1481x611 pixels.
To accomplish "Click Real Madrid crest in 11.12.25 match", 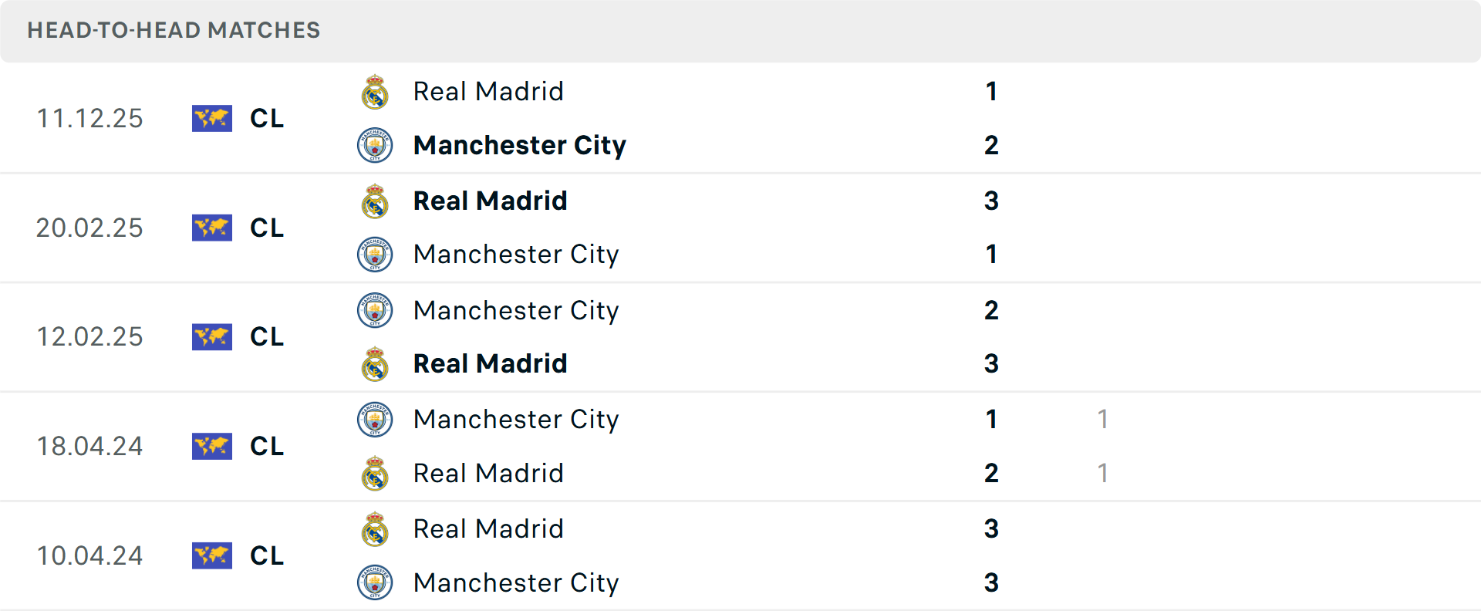I will (375, 92).
